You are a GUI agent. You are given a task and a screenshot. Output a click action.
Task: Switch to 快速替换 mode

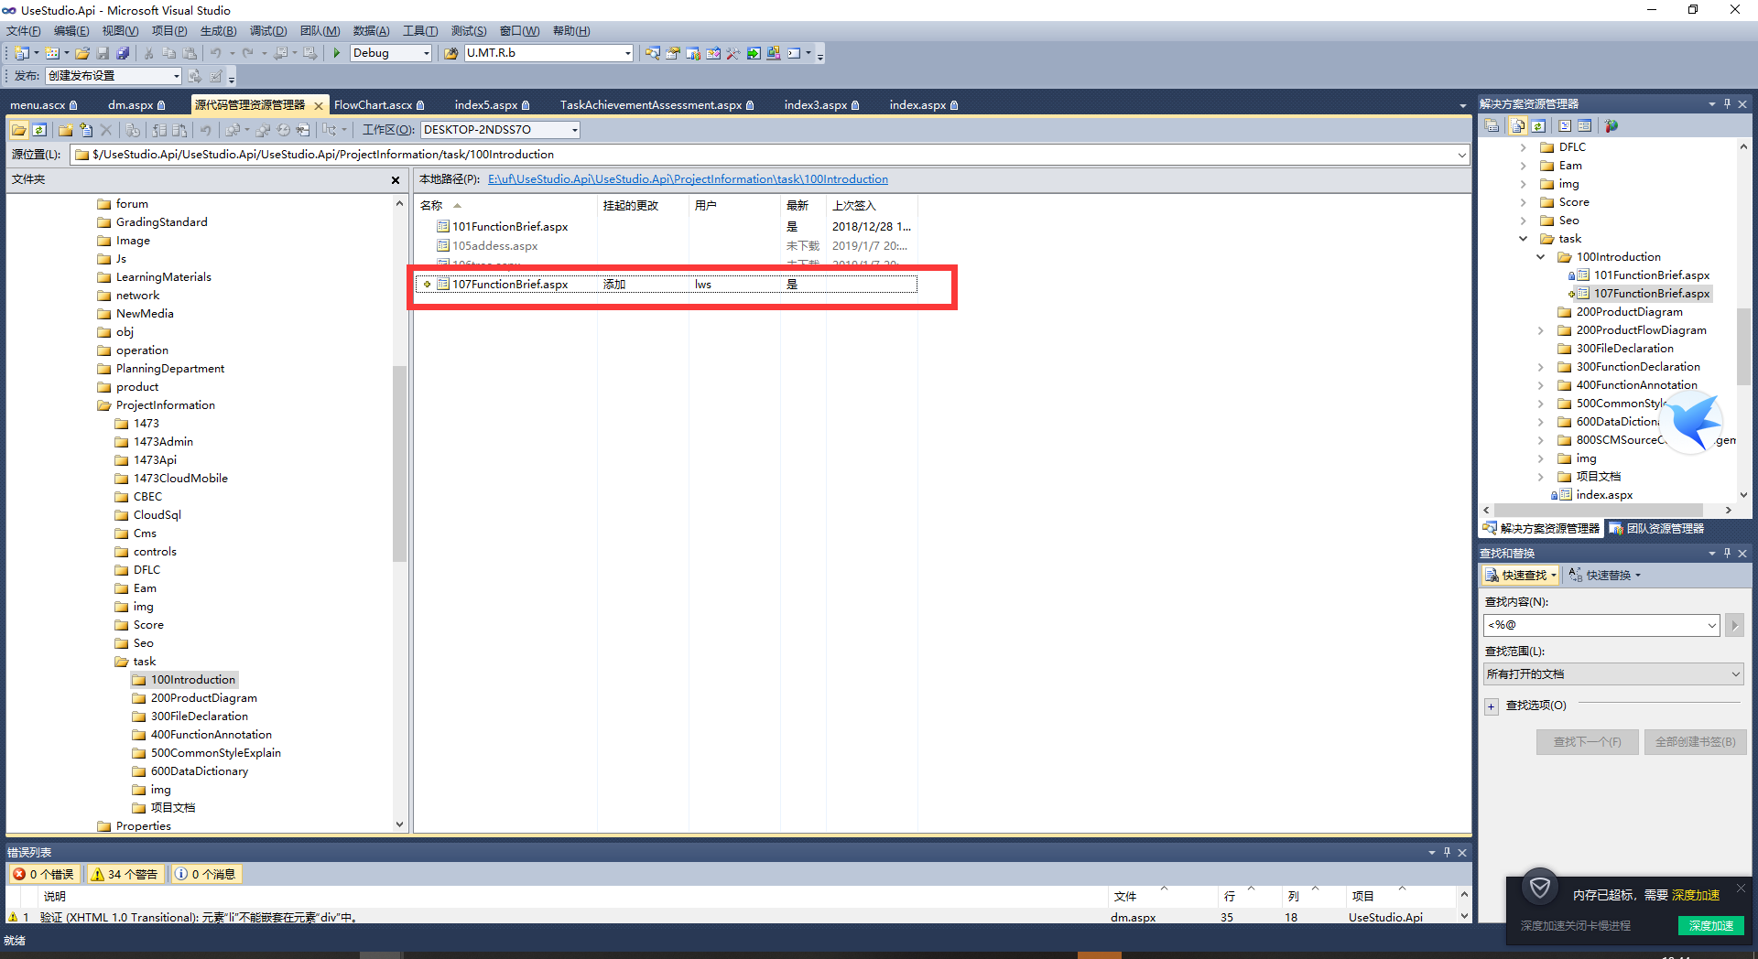coord(1604,576)
